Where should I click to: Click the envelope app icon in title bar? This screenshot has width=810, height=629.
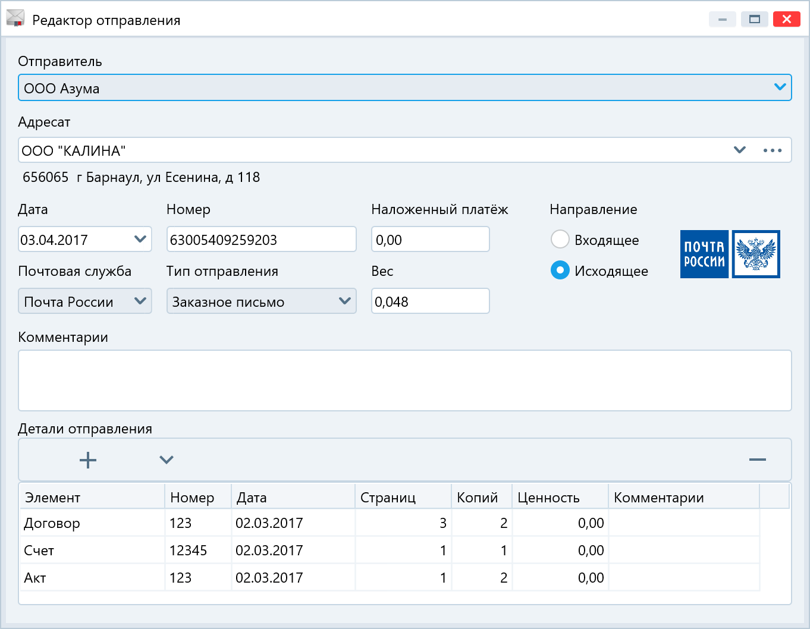pos(15,19)
